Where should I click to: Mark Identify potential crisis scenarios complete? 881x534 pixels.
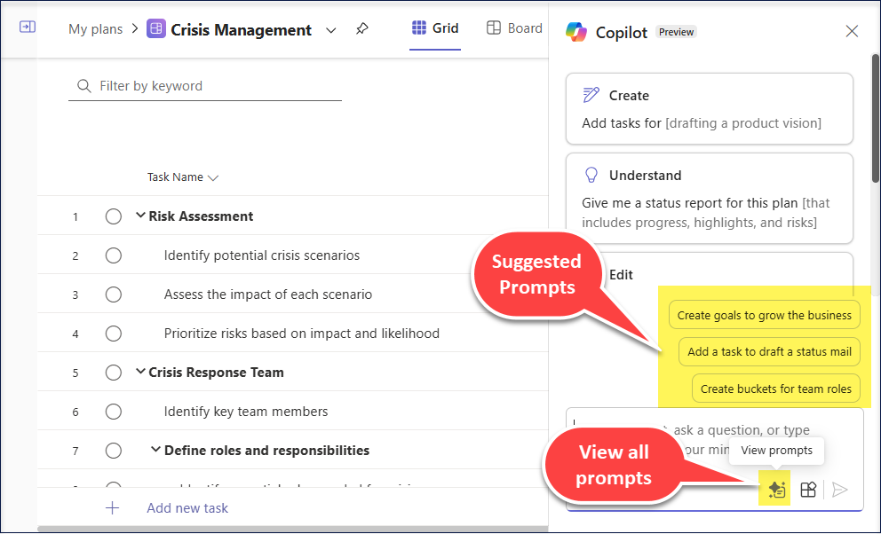(x=113, y=255)
